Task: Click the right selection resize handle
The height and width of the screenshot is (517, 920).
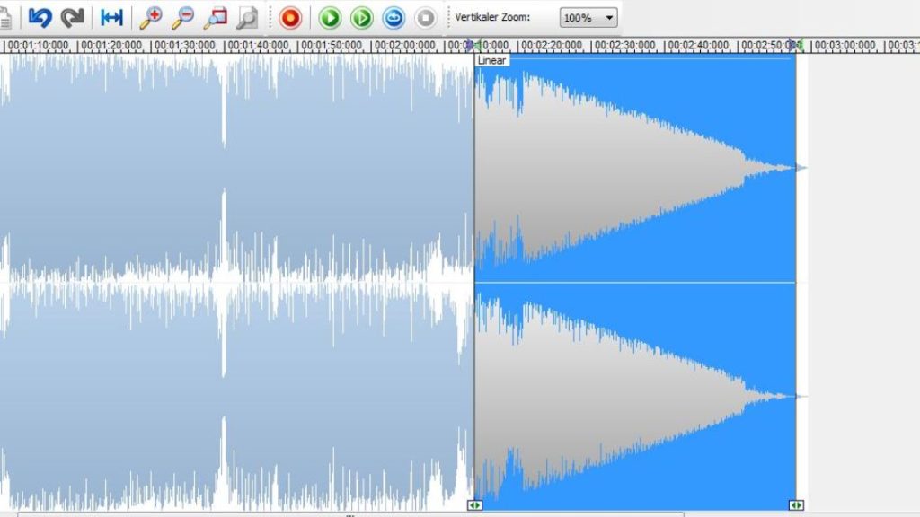Action: [795, 505]
